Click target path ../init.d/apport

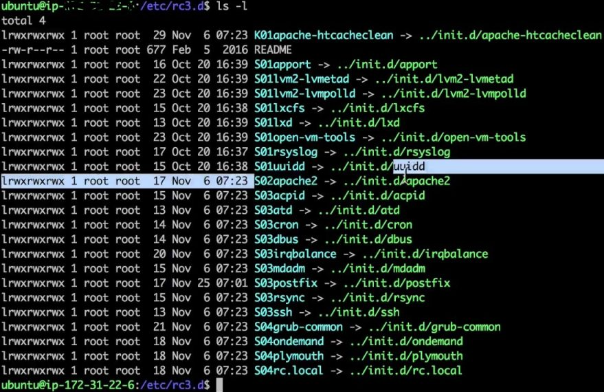coord(387,65)
